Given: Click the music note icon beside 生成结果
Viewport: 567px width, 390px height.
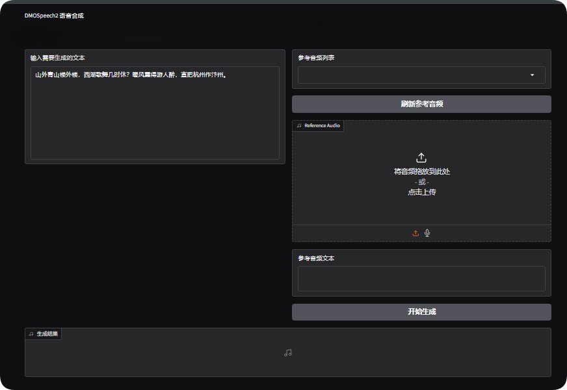Looking at the screenshot, I should [x=31, y=334].
